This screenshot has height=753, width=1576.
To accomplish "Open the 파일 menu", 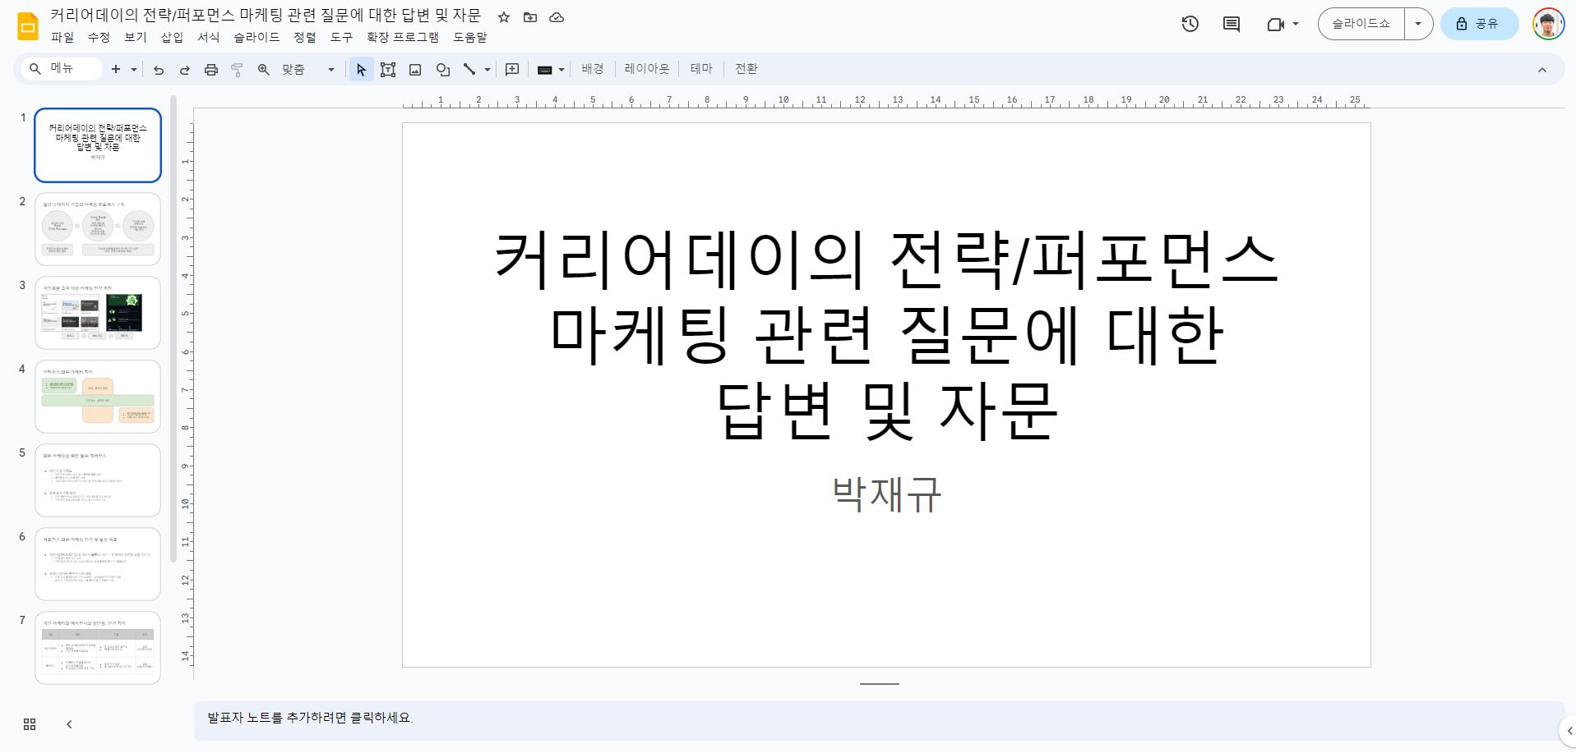I will (x=62, y=38).
